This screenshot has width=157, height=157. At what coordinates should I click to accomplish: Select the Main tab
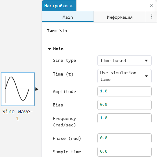(x=68, y=17)
